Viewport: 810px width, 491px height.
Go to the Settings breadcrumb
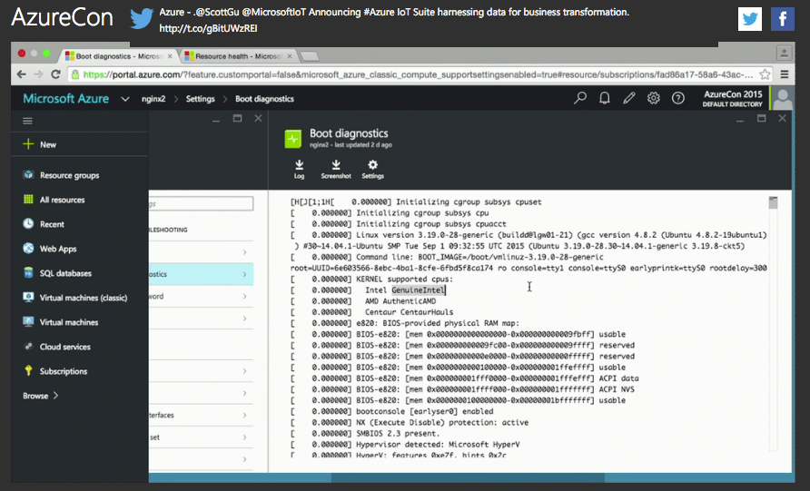point(200,99)
